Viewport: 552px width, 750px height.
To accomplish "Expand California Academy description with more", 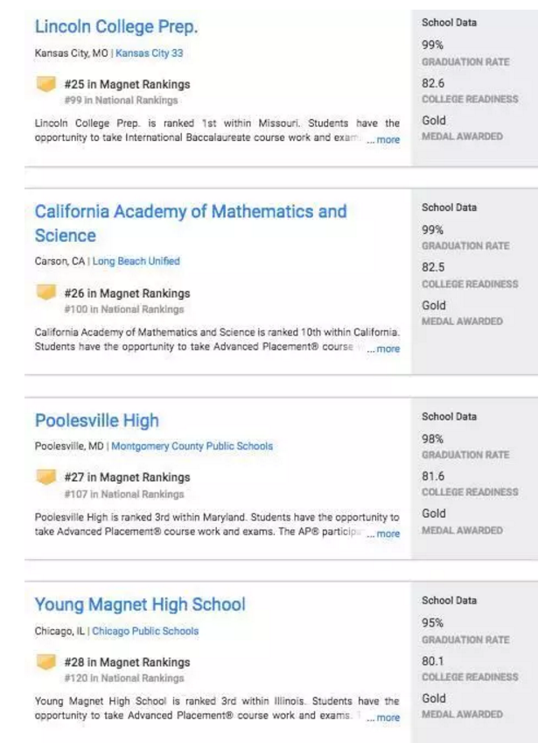I will 383,349.
